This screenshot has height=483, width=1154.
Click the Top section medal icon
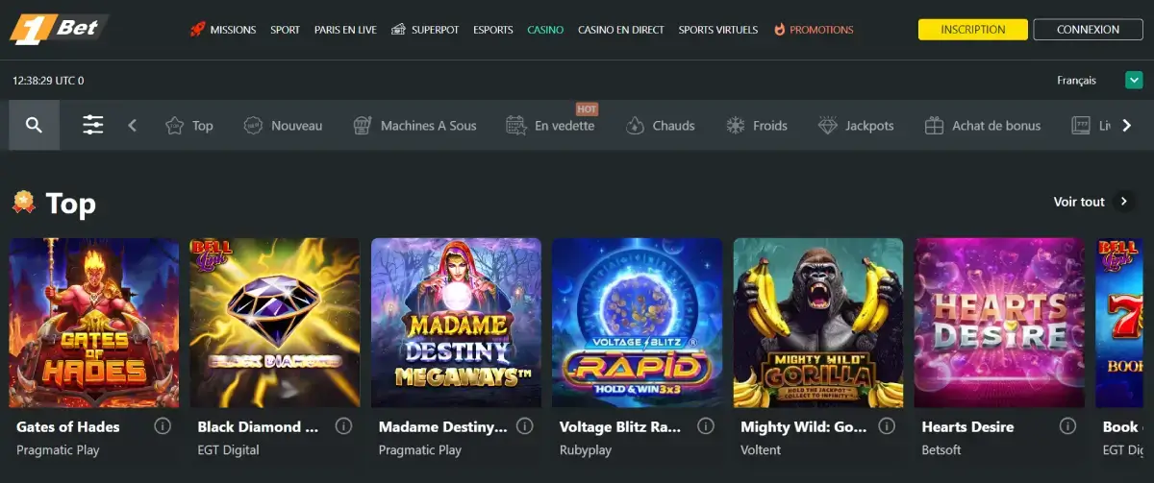point(23,202)
